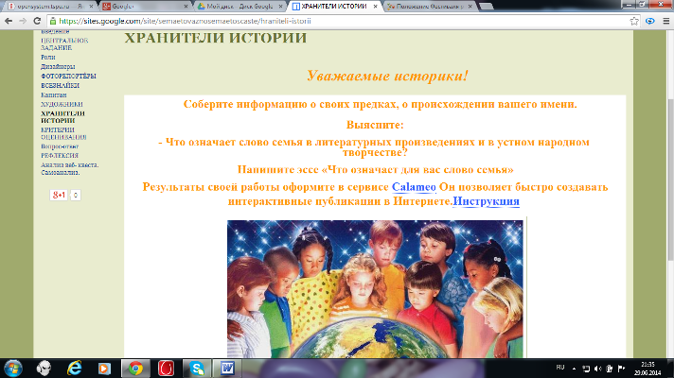The height and width of the screenshot is (378, 674).
Task: Go to the Дизайнеры sidebar link
Action: coord(58,66)
